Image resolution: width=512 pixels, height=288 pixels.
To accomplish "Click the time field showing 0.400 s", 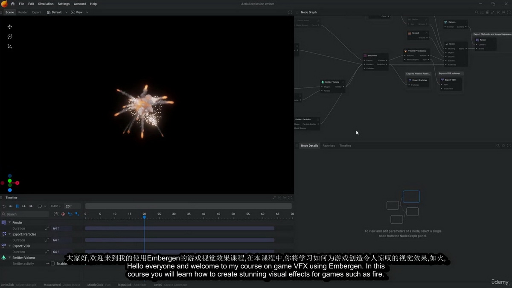I will coord(55,206).
